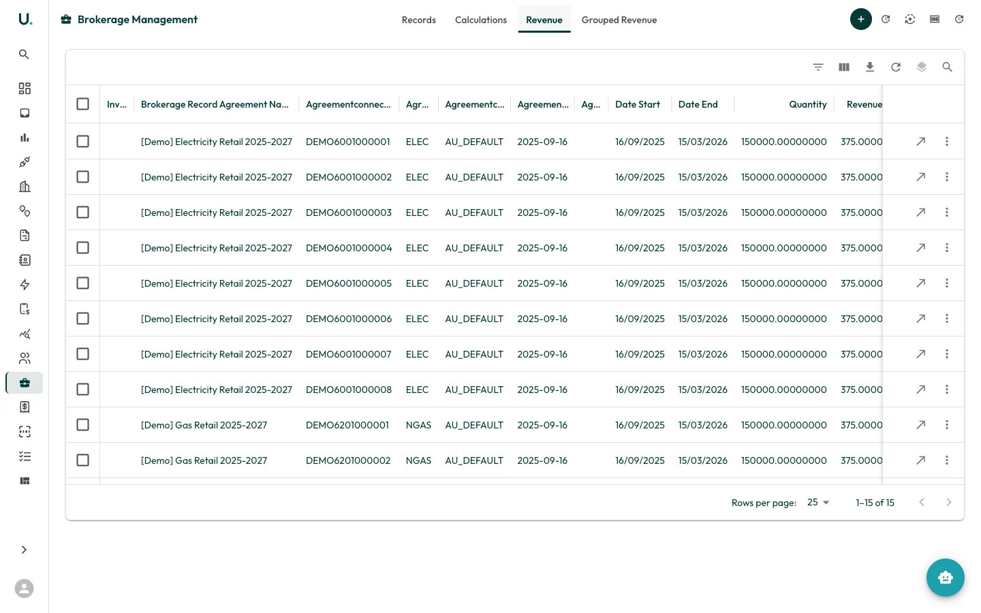Open the three-dot menu for DEMO6001000003
This screenshot has height=613, width=981.
click(947, 213)
